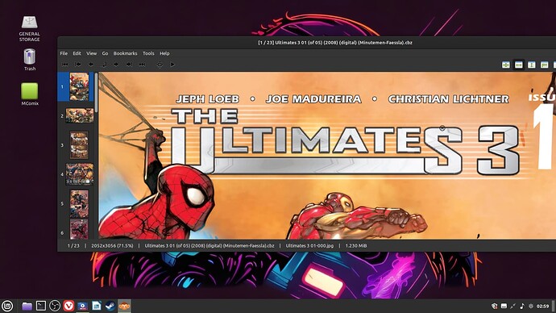This screenshot has width=556, height=313.
Task: Open the document editor icon in the taskbar
Action: 97,306
